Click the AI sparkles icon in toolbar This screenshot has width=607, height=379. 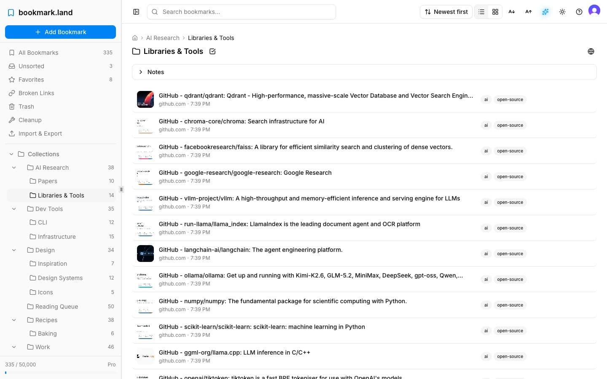click(x=545, y=12)
